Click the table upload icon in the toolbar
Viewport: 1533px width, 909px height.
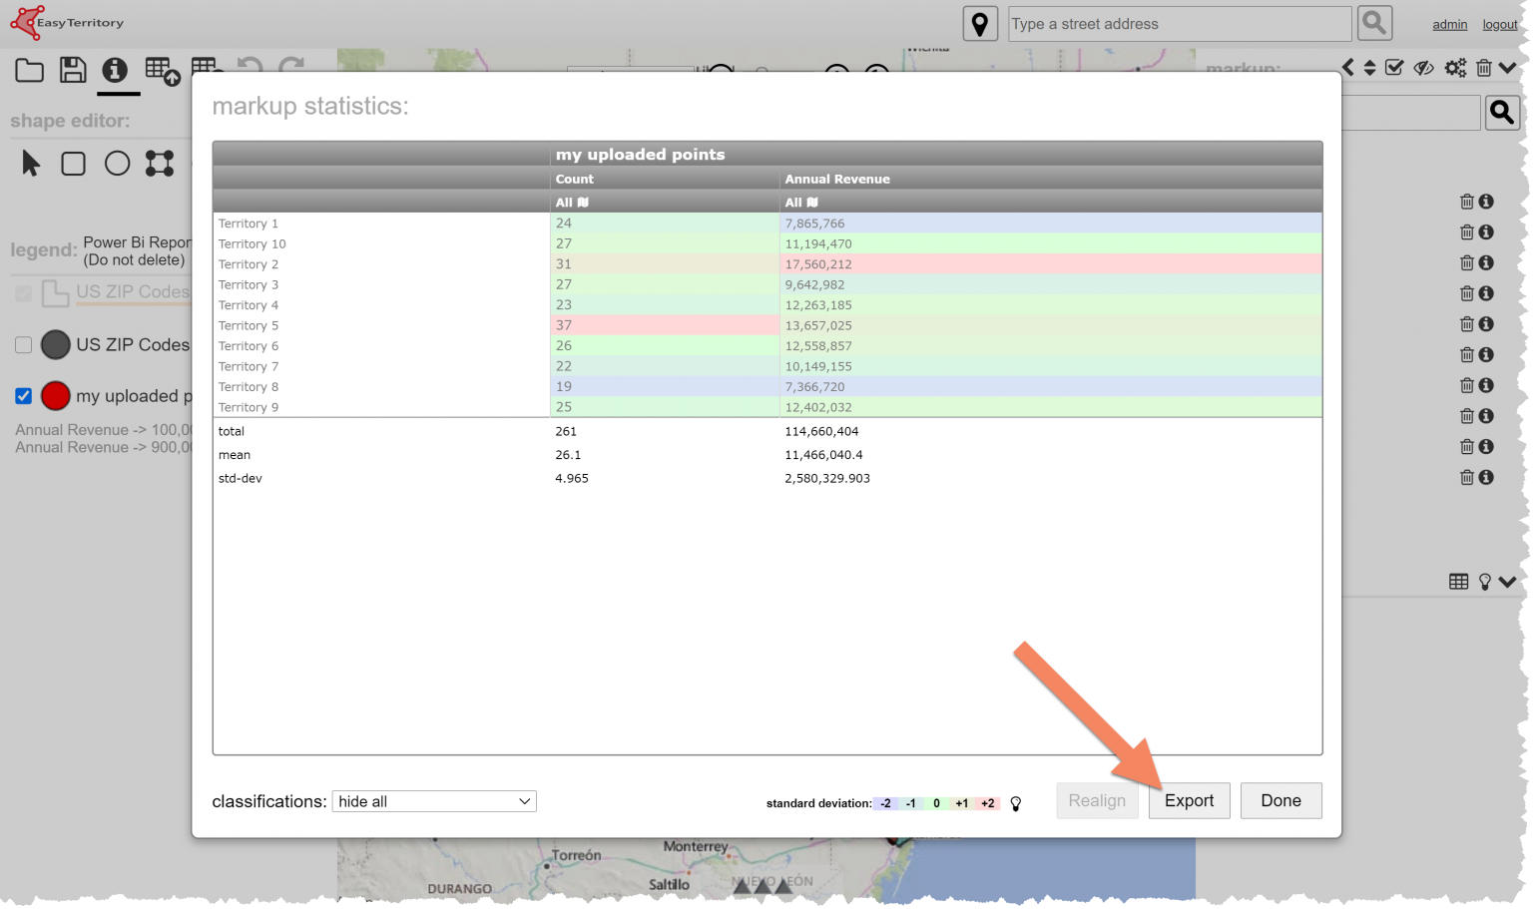coord(162,70)
